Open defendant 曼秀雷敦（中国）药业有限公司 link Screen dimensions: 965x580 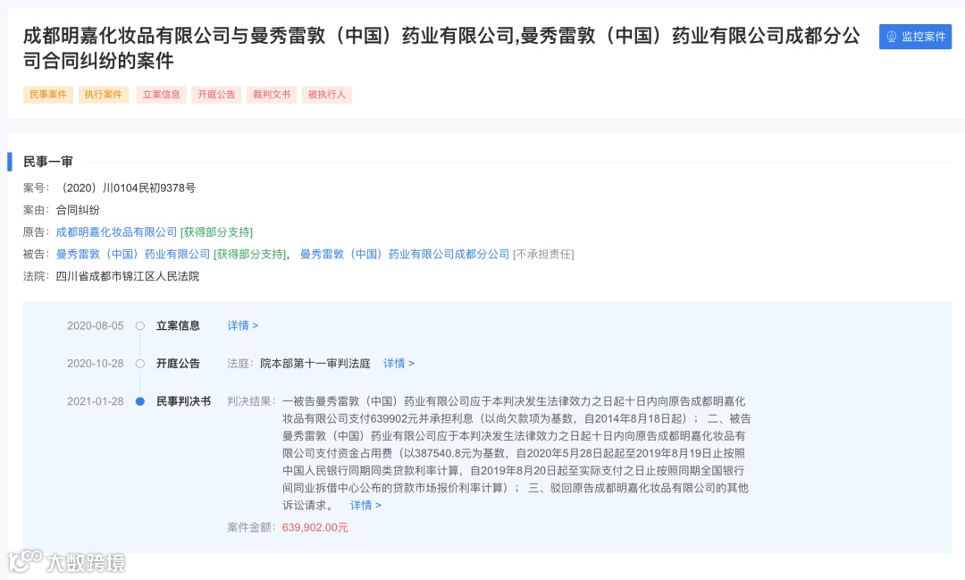(x=133, y=255)
